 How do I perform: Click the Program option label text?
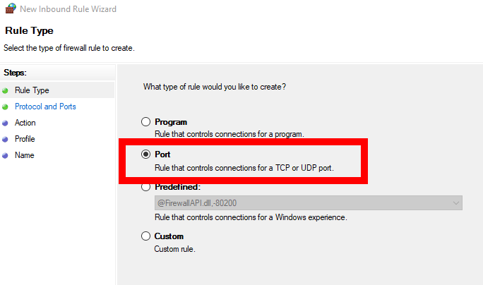(x=171, y=122)
